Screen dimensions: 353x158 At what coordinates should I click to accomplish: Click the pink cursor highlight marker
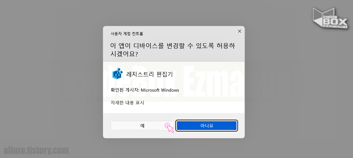pyautogui.click(x=167, y=125)
